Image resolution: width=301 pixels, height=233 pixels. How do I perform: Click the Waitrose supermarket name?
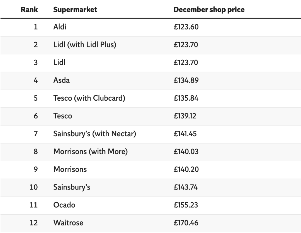click(x=68, y=223)
